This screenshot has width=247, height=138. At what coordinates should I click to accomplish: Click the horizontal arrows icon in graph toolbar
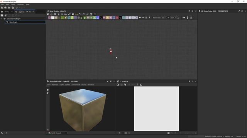point(184,18)
